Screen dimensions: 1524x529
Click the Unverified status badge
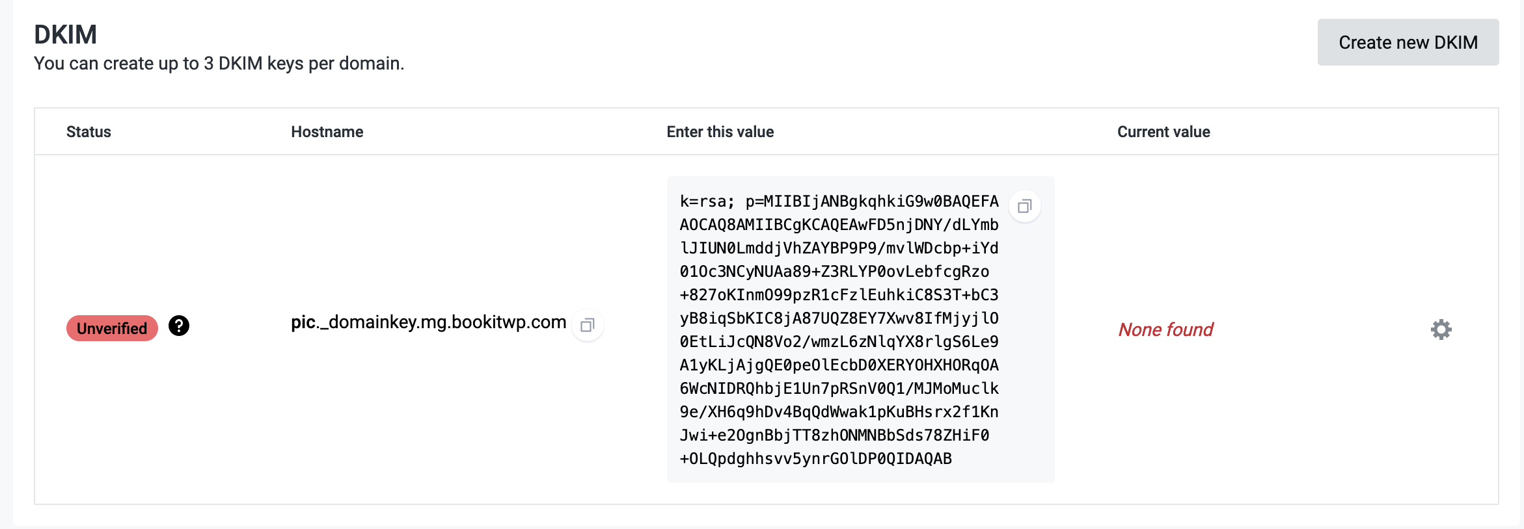(111, 328)
